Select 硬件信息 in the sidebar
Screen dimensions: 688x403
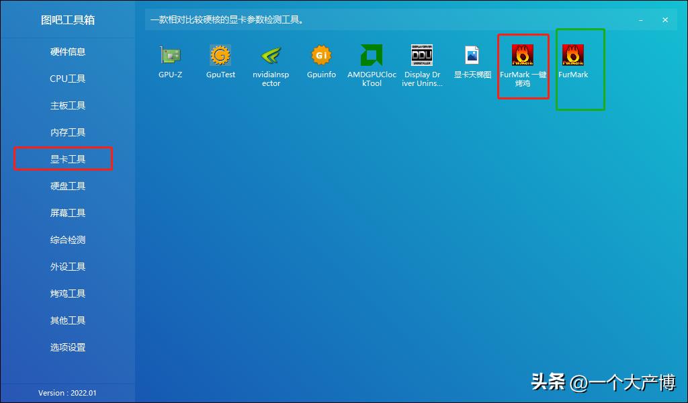[x=68, y=52]
